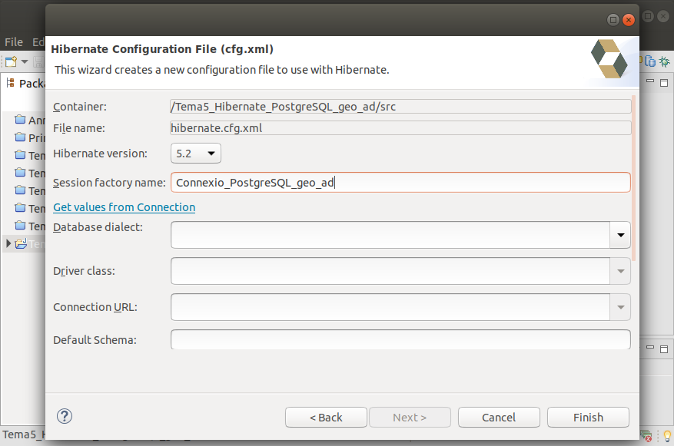Click the light bulb icon in status bar

click(667, 436)
